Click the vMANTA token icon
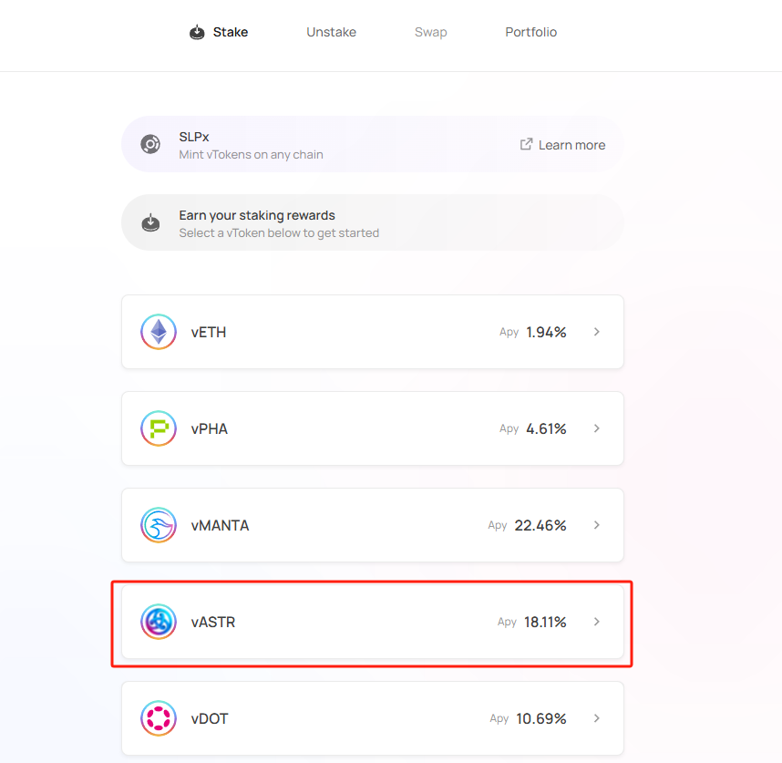Image resolution: width=782 pixels, height=763 pixels. pos(159,525)
